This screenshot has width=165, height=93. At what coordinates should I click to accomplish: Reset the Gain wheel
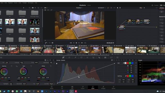[x=31, y=66]
